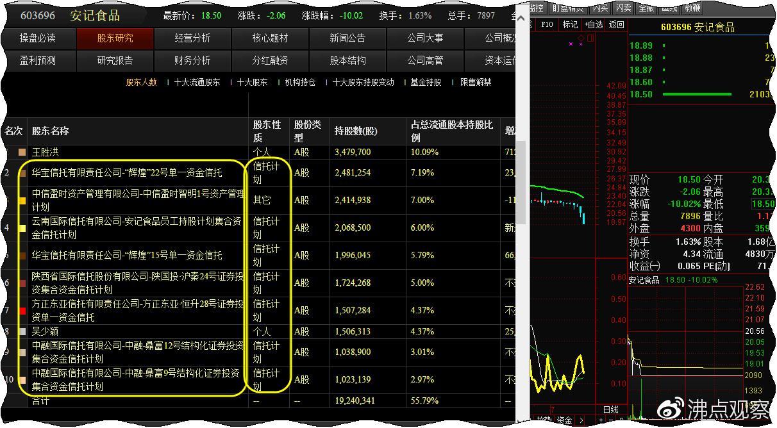Click the total holding count 19,240,341
Image resolution: width=777 pixels, height=428 pixels.
click(x=356, y=401)
